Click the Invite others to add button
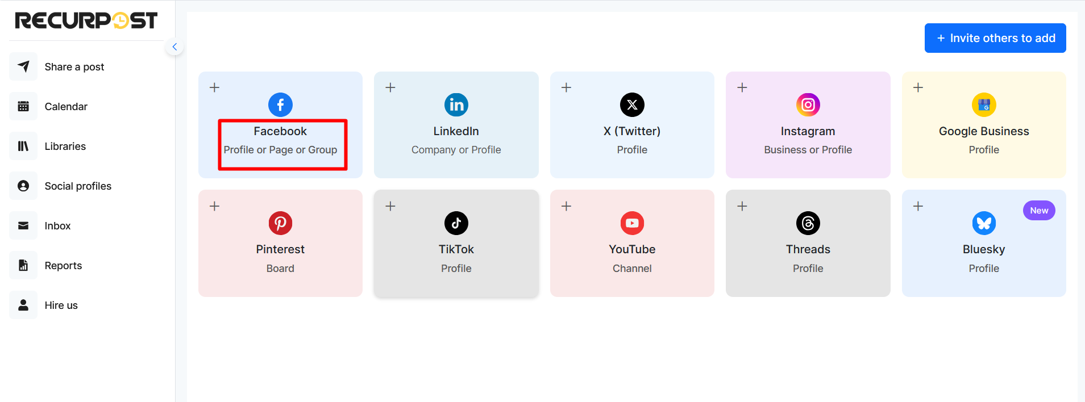 pos(995,38)
